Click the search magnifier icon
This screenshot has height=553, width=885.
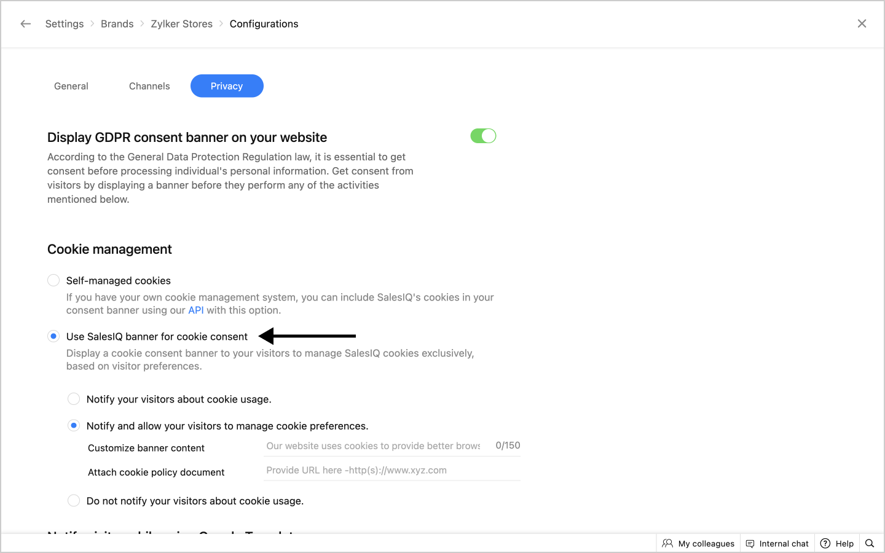pos(870,543)
